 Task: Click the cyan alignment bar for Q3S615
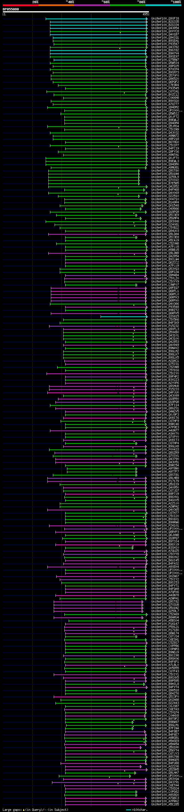tap(124, 316)
